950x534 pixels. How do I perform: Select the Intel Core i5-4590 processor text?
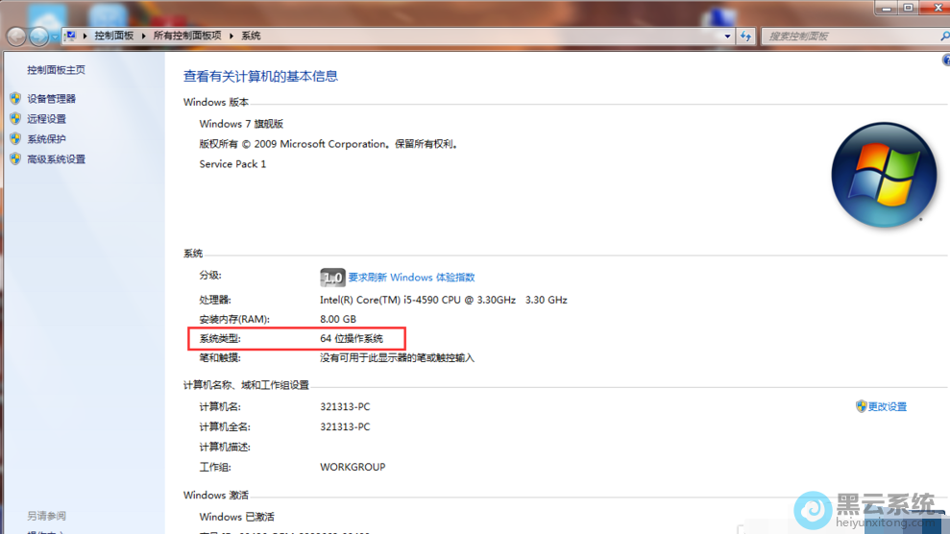444,300
